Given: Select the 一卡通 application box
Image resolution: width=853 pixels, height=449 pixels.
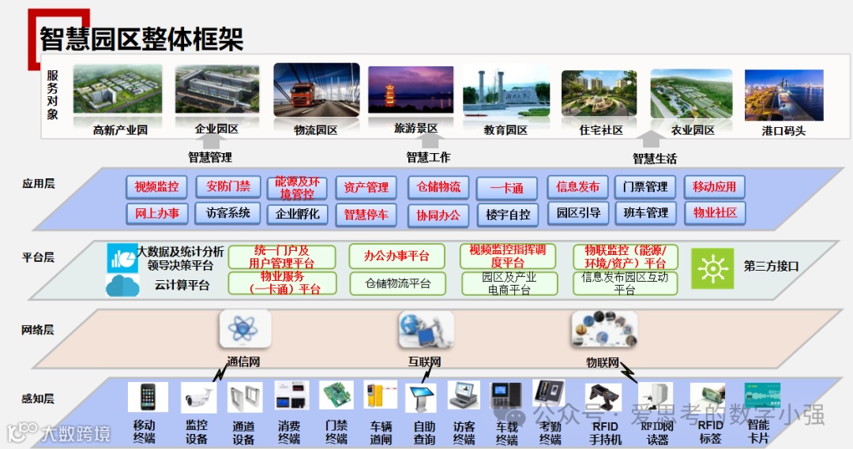Looking at the screenshot, I should [x=507, y=189].
